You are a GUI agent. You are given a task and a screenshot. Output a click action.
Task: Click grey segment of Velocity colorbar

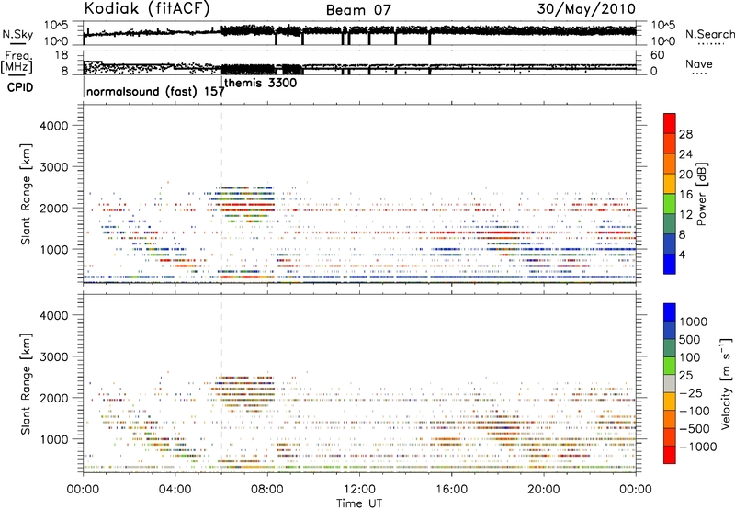click(x=670, y=384)
